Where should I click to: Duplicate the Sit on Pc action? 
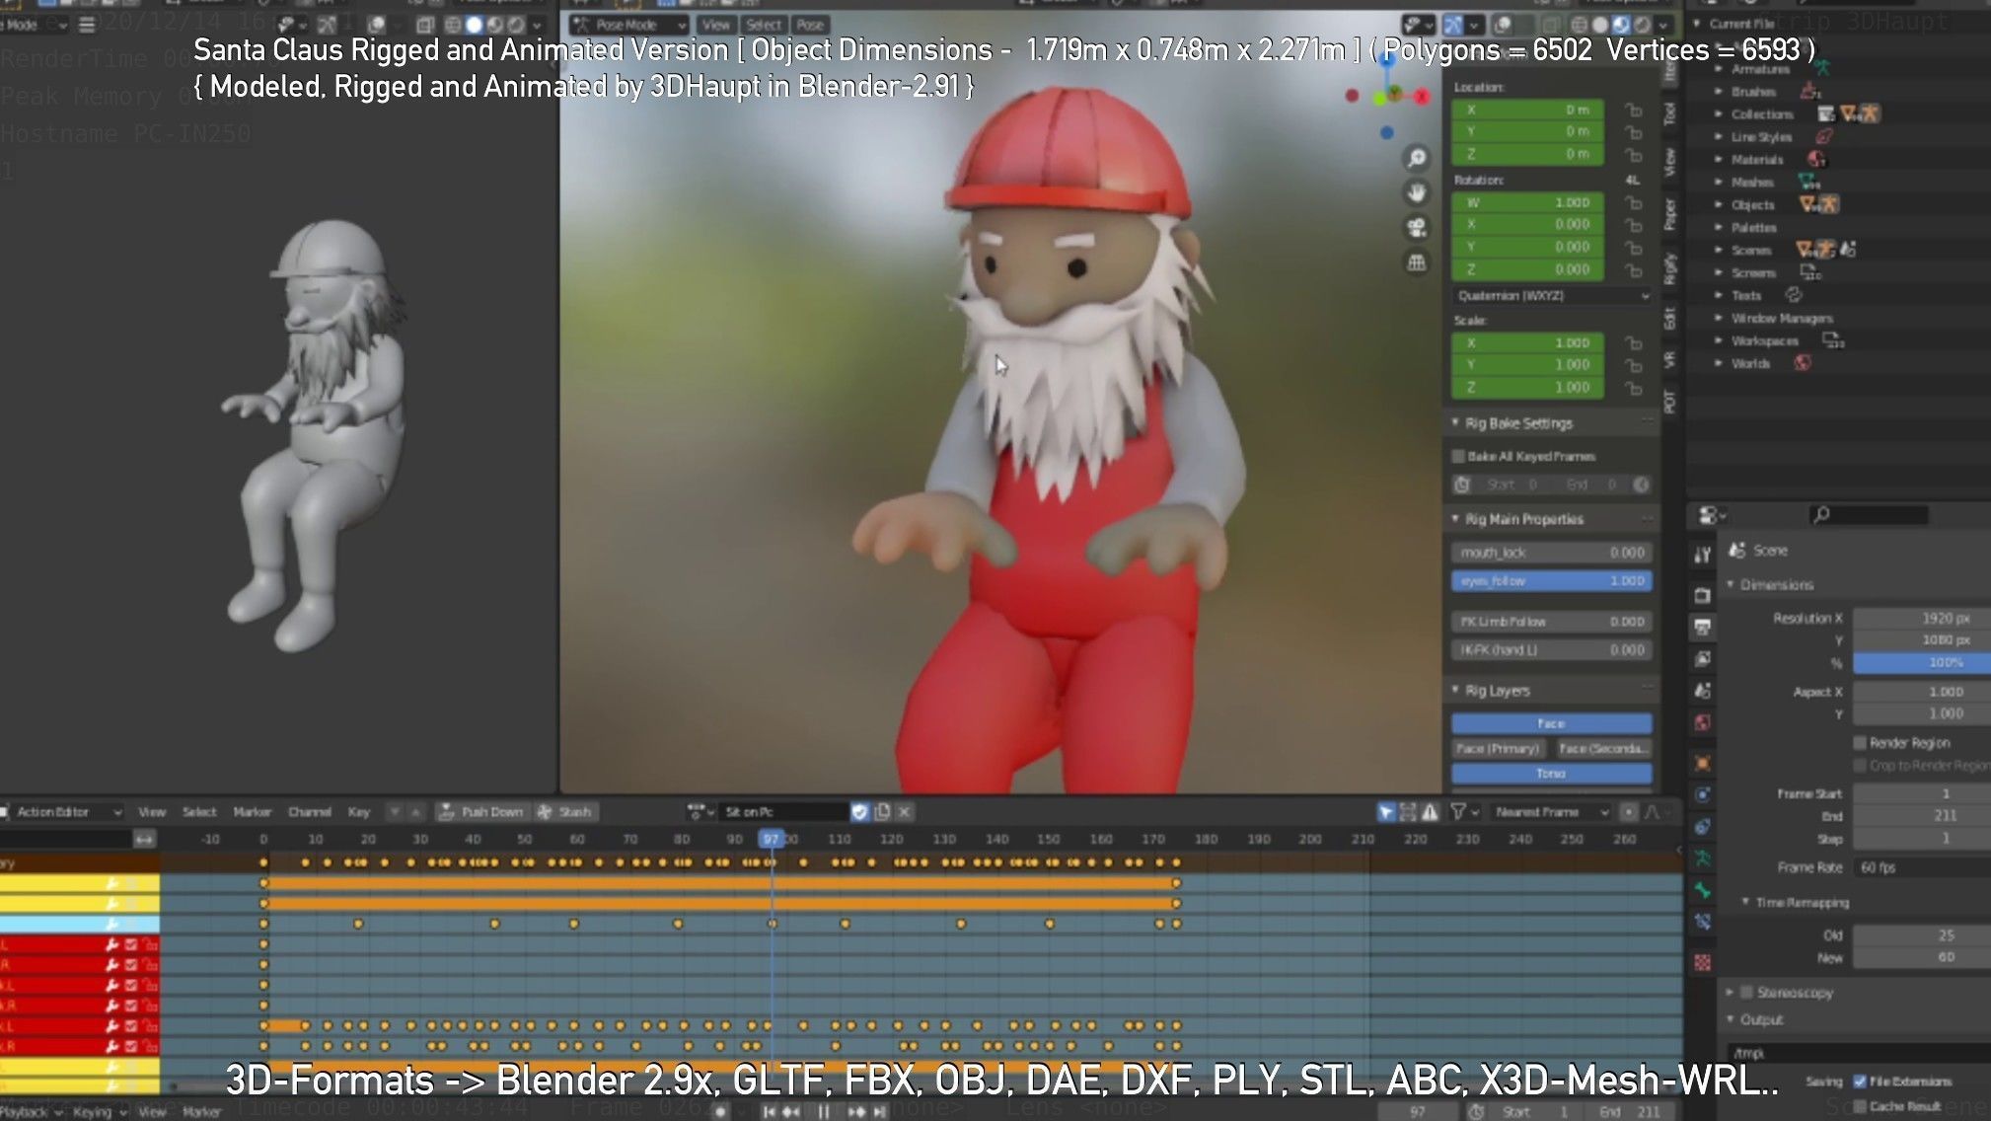tap(882, 811)
